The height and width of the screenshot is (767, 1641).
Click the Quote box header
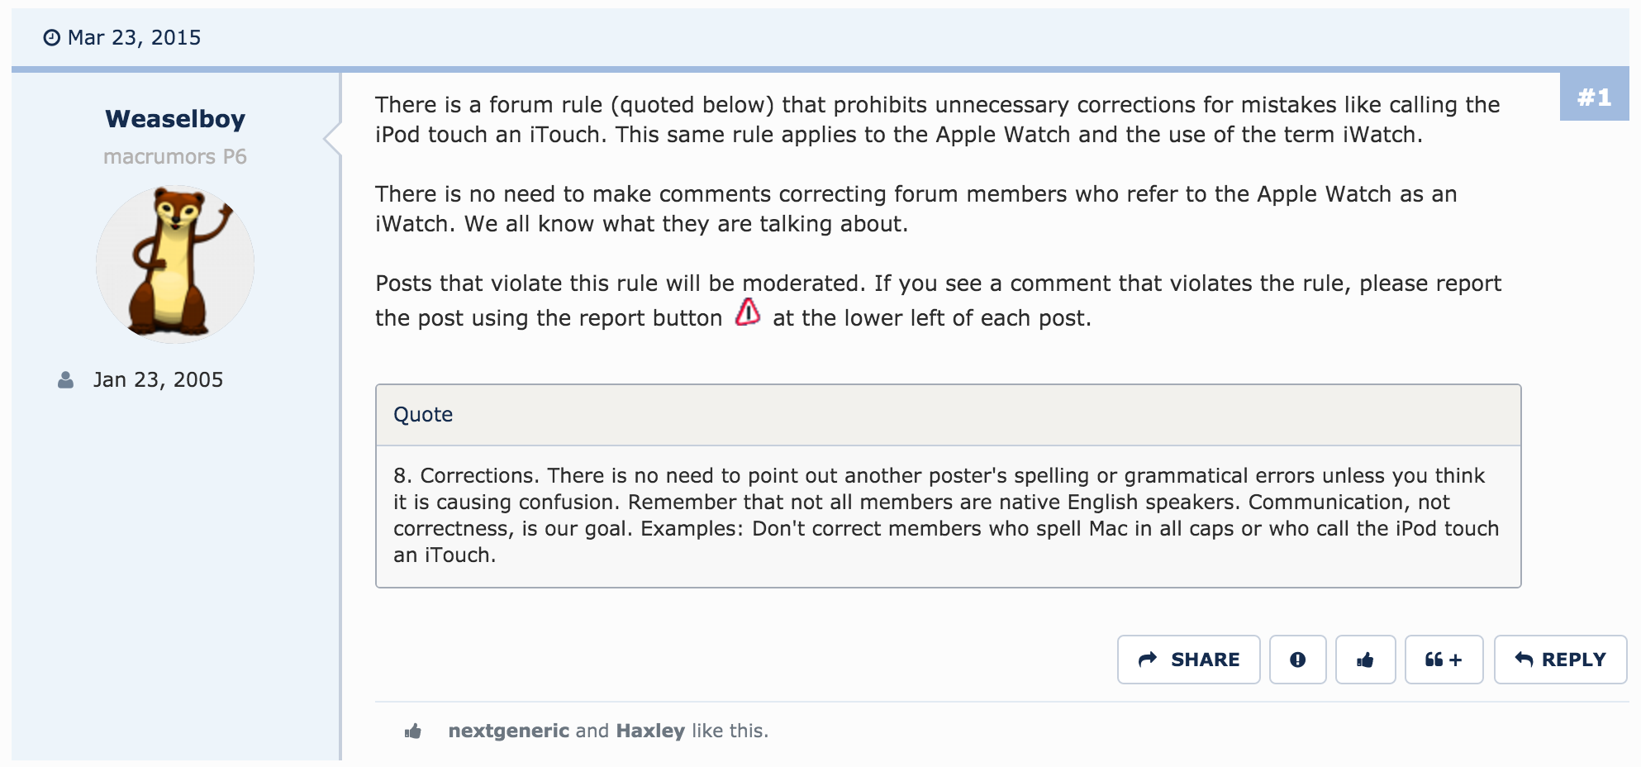tap(948, 415)
